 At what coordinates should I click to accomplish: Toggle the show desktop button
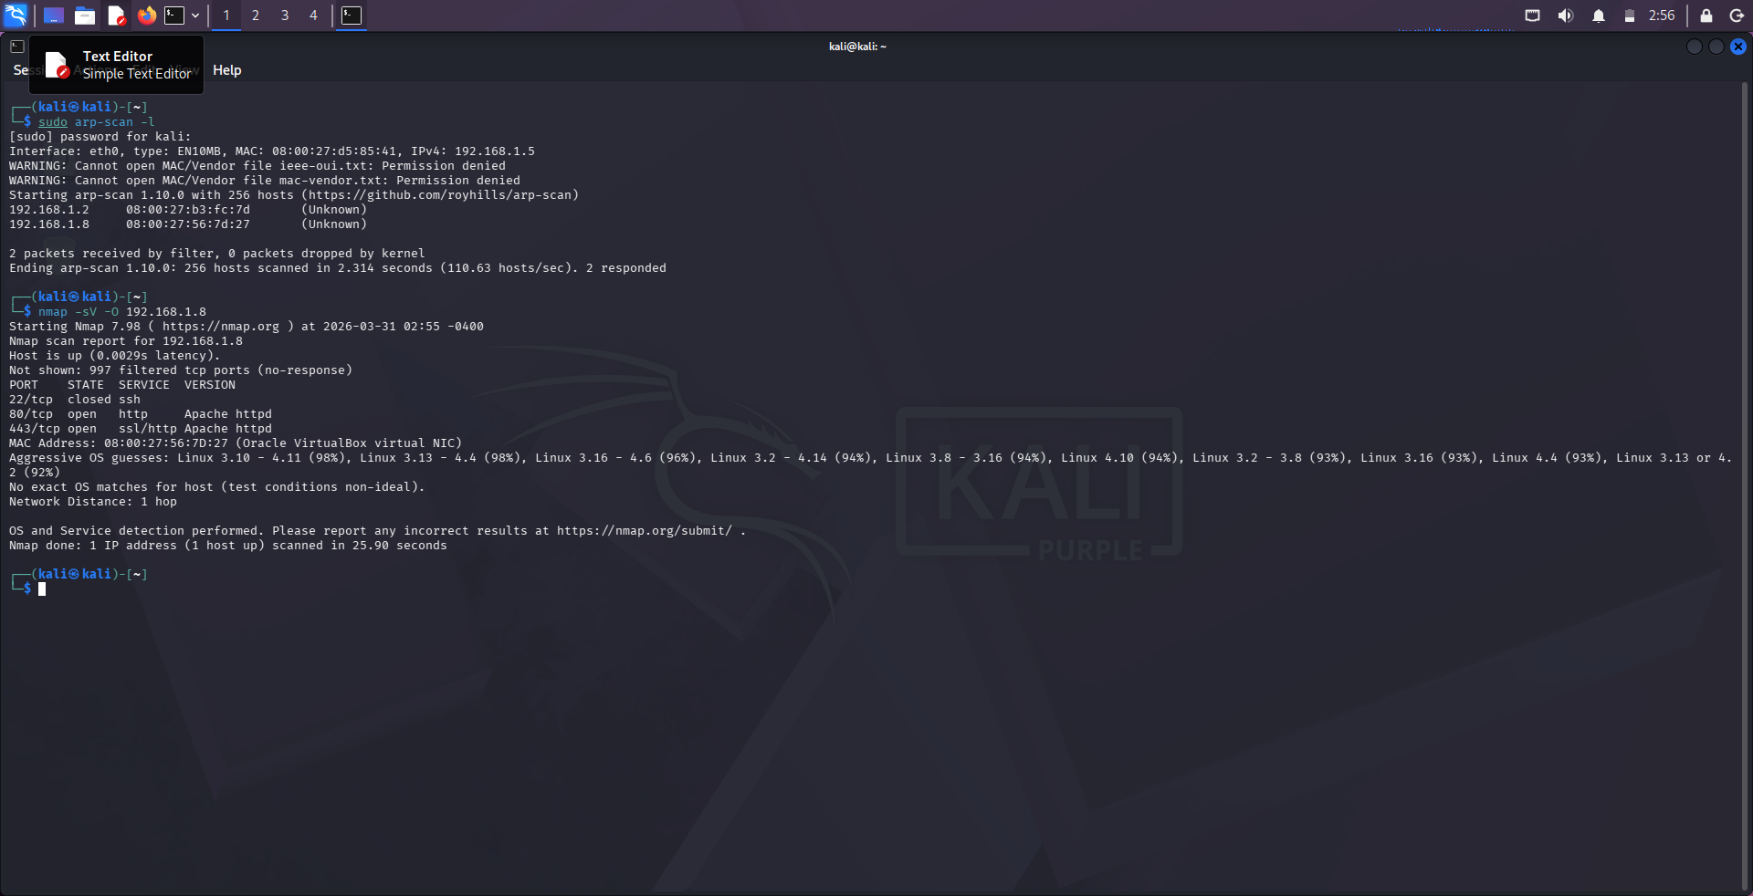coord(52,15)
